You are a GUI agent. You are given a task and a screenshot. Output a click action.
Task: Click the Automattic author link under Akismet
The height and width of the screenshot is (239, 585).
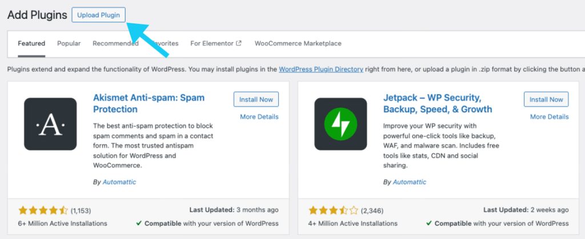pos(119,182)
